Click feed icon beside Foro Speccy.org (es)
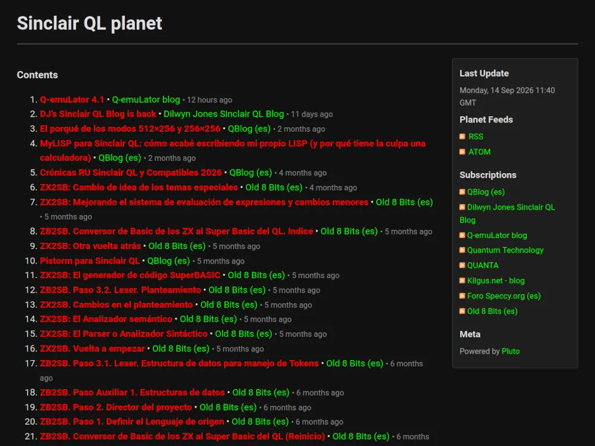Screen dimensions: 595x446 (462, 296)
